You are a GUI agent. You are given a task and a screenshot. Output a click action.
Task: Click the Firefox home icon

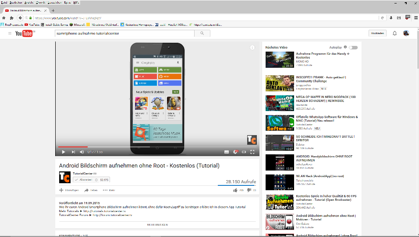4,18
